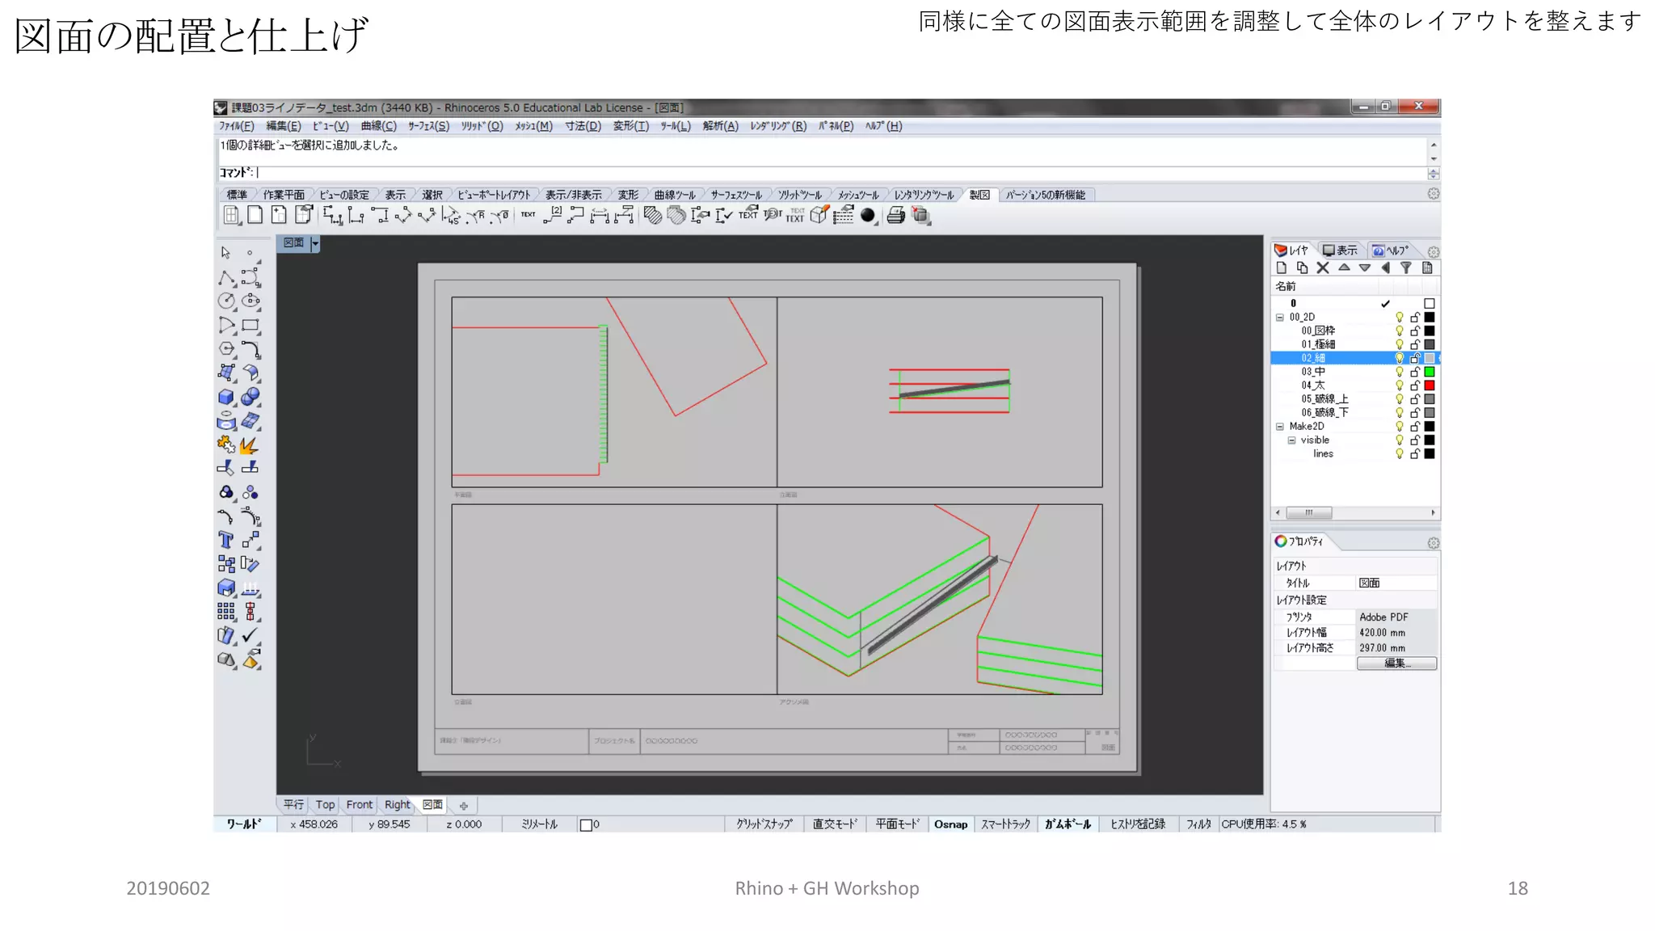Hide the 03_中 layer lightbulb
This screenshot has height=931, width=1655.
pos(1400,372)
